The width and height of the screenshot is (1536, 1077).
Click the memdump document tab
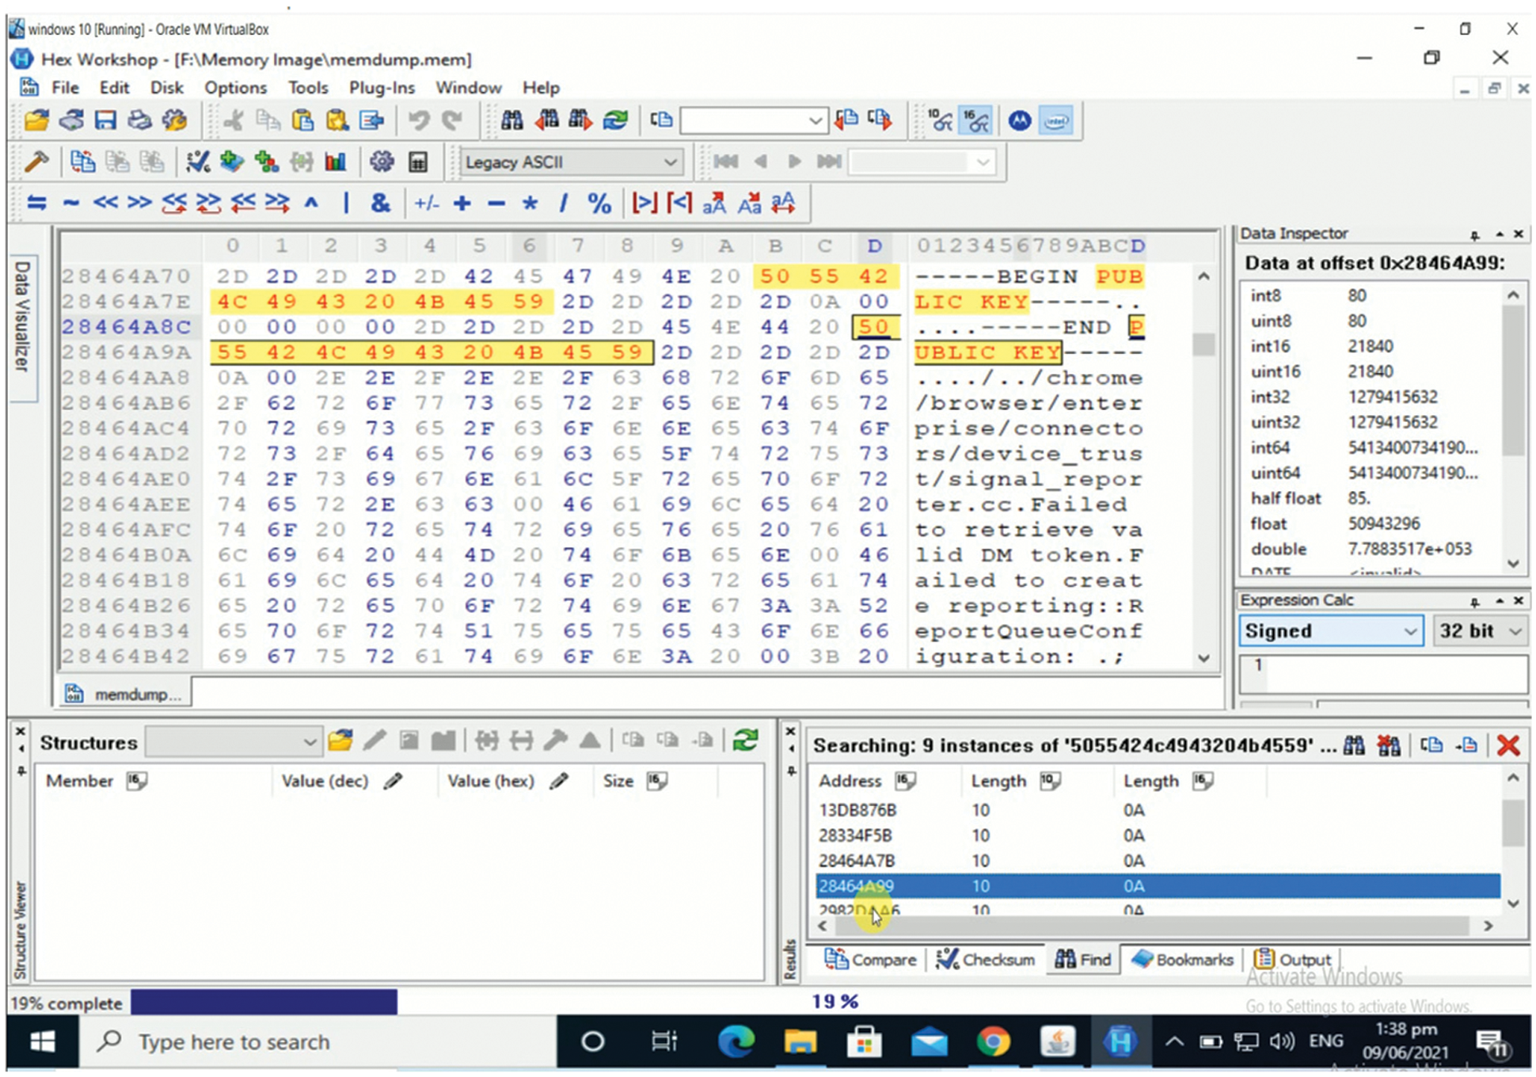[x=125, y=695]
